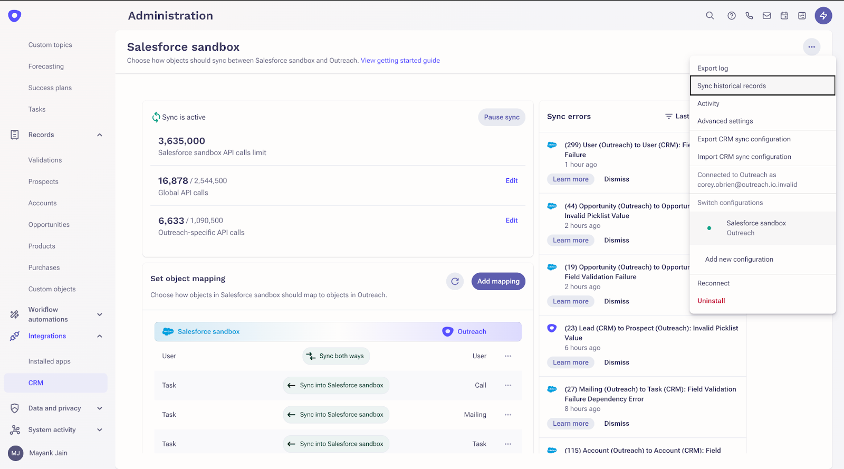Viewport: 844px width, 469px height.
Task: Open Activity from the menu
Action: 763,103
